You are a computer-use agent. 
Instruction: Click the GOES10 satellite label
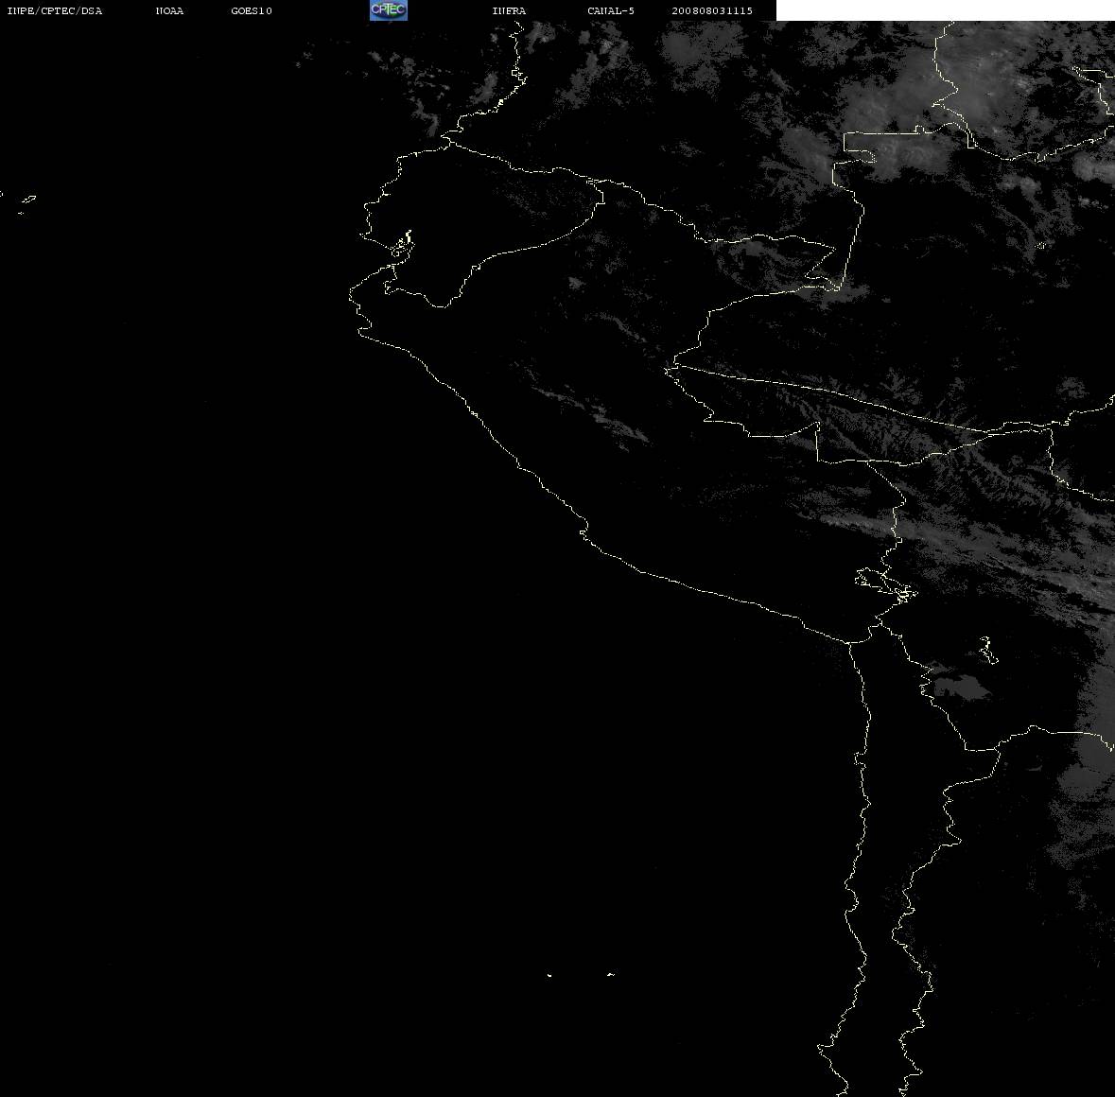click(252, 10)
